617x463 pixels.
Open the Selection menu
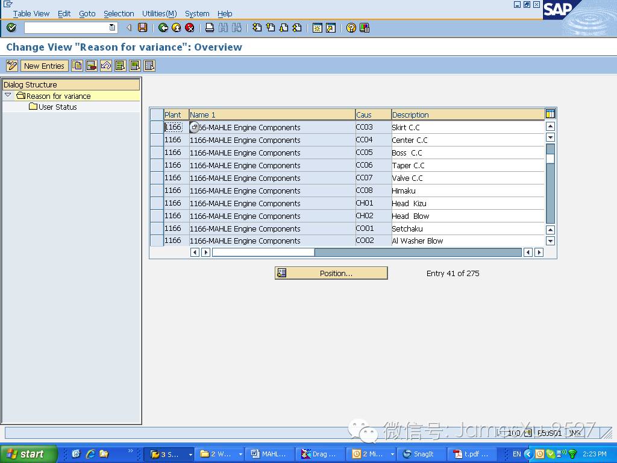(119, 13)
